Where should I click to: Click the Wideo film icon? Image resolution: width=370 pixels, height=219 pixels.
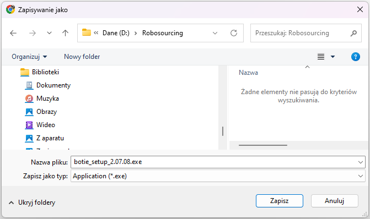coord(29,125)
